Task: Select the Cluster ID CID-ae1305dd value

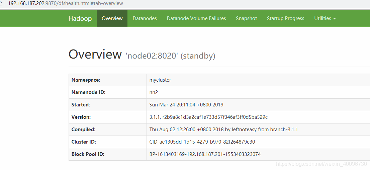Action: click(x=202, y=142)
